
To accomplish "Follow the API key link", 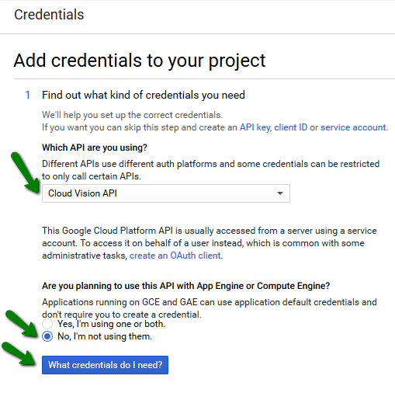I will click(x=255, y=127).
